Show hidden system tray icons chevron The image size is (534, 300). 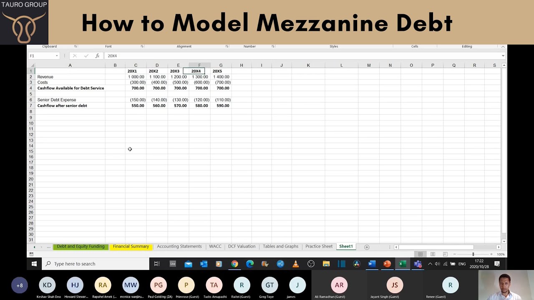pyautogui.click(x=430, y=264)
